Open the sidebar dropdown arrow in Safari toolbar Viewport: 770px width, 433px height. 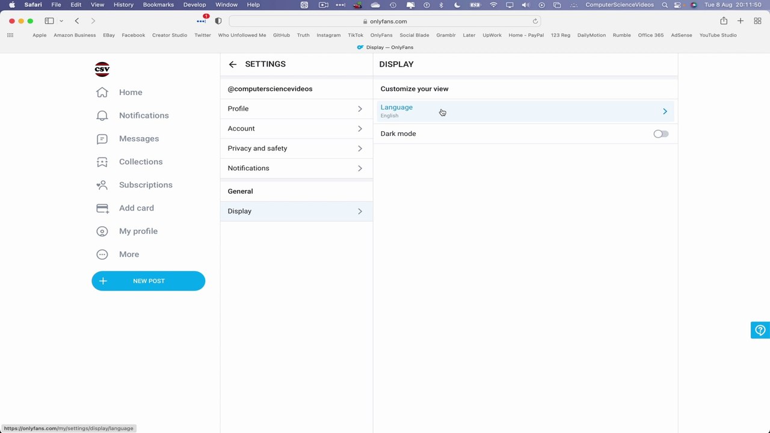point(61,21)
